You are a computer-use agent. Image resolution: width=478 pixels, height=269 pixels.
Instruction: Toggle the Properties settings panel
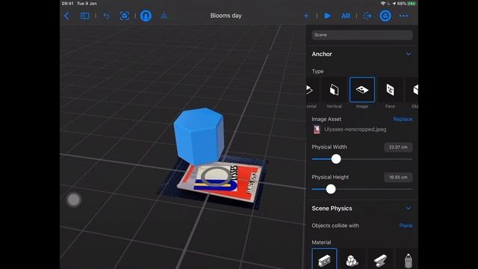pos(385,16)
